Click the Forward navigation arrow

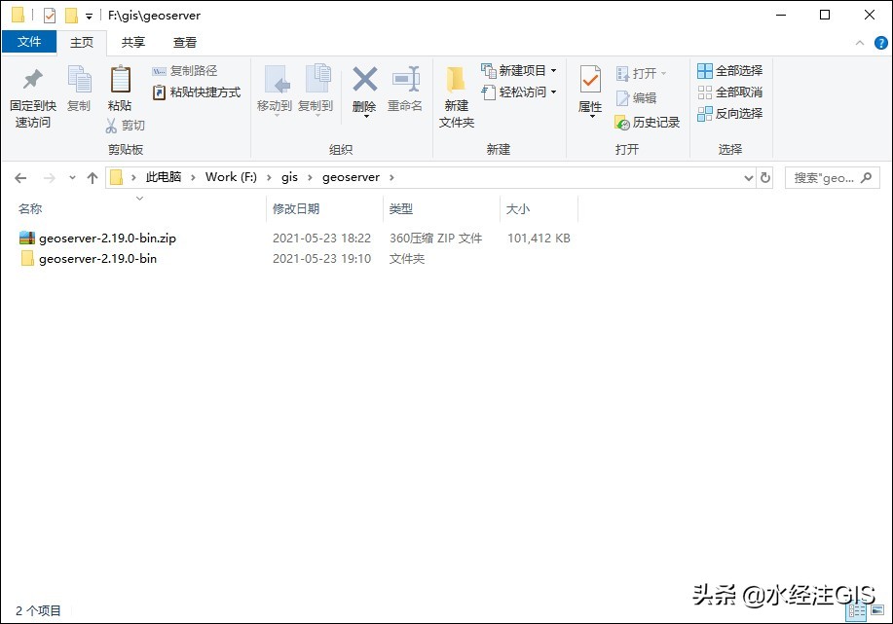click(x=50, y=178)
